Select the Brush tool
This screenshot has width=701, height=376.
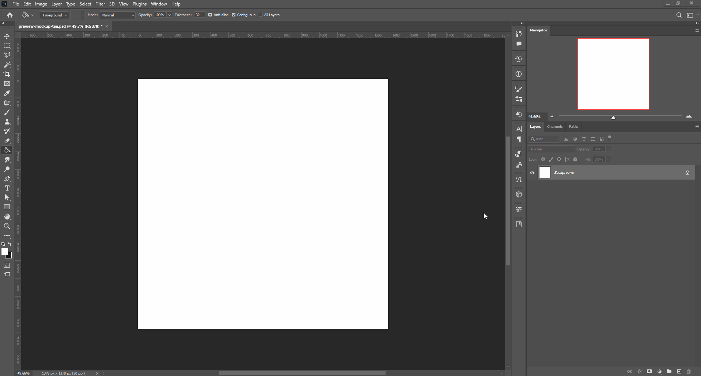(x=7, y=113)
